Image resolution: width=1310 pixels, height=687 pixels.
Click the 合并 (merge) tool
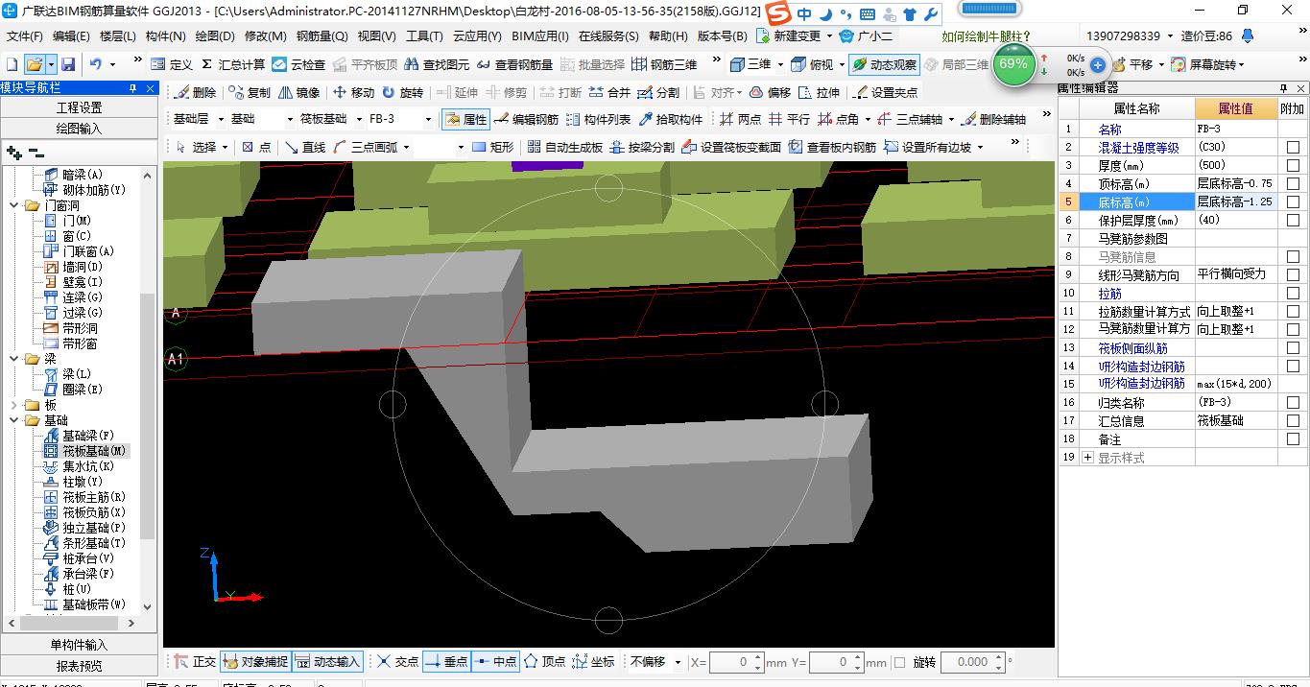tap(609, 93)
